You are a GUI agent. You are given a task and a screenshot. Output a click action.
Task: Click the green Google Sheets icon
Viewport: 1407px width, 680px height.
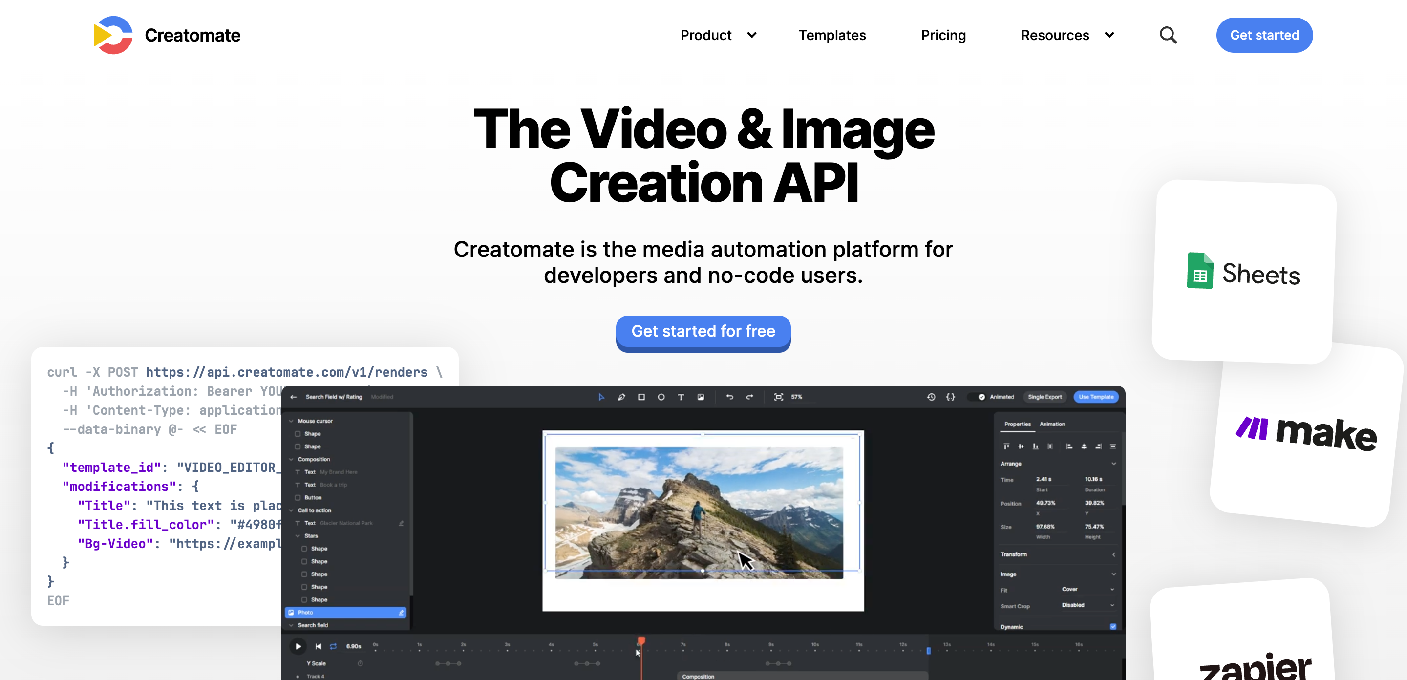[1199, 270]
